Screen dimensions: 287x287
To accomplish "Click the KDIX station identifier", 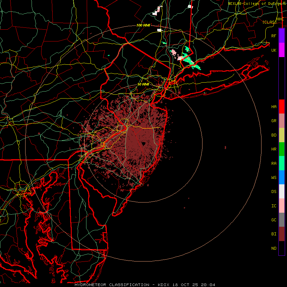I will 164,285.
